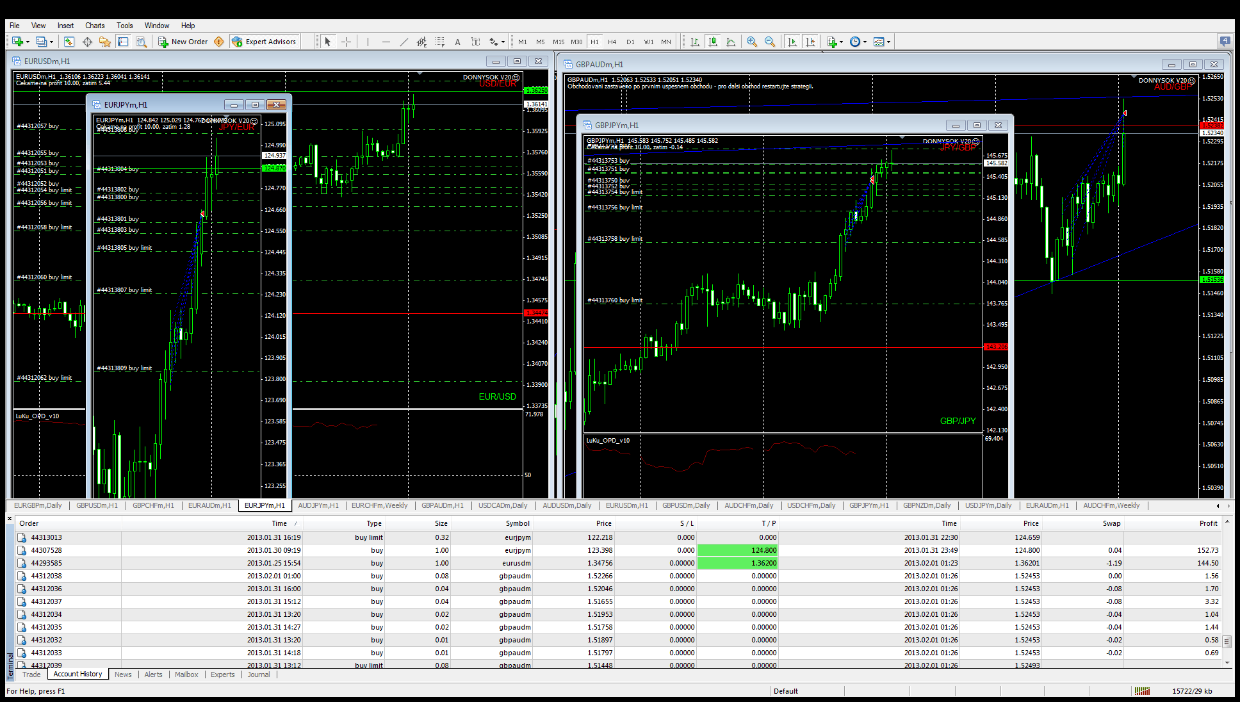Click the New Order button
Image resolution: width=1240 pixels, height=702 pixels.
[183, 42]
